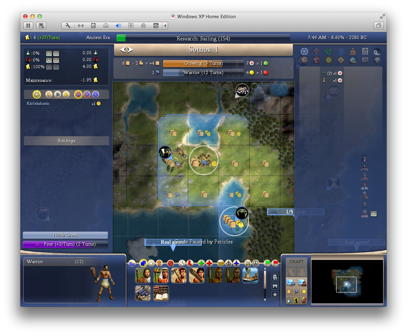Mute VM sound speaker icon
Screen dimensions: 407x335
(x=118, y=26)
